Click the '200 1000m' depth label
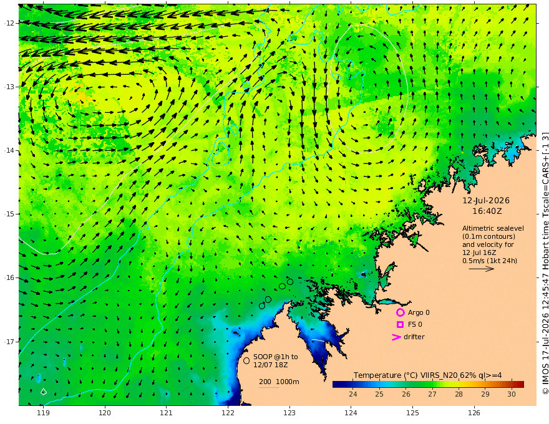The image size is (549, 424). point(279,382)
